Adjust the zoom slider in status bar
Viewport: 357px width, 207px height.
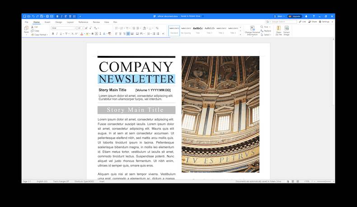(x=324, y=181)
